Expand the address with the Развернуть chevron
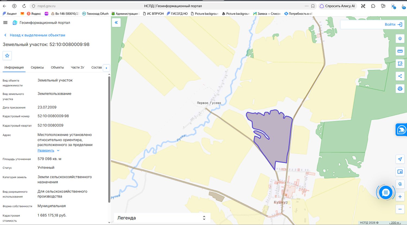Image resolution: width=407 pixels, height=225 pixels. pyautogui.click(x=58, y=151)
